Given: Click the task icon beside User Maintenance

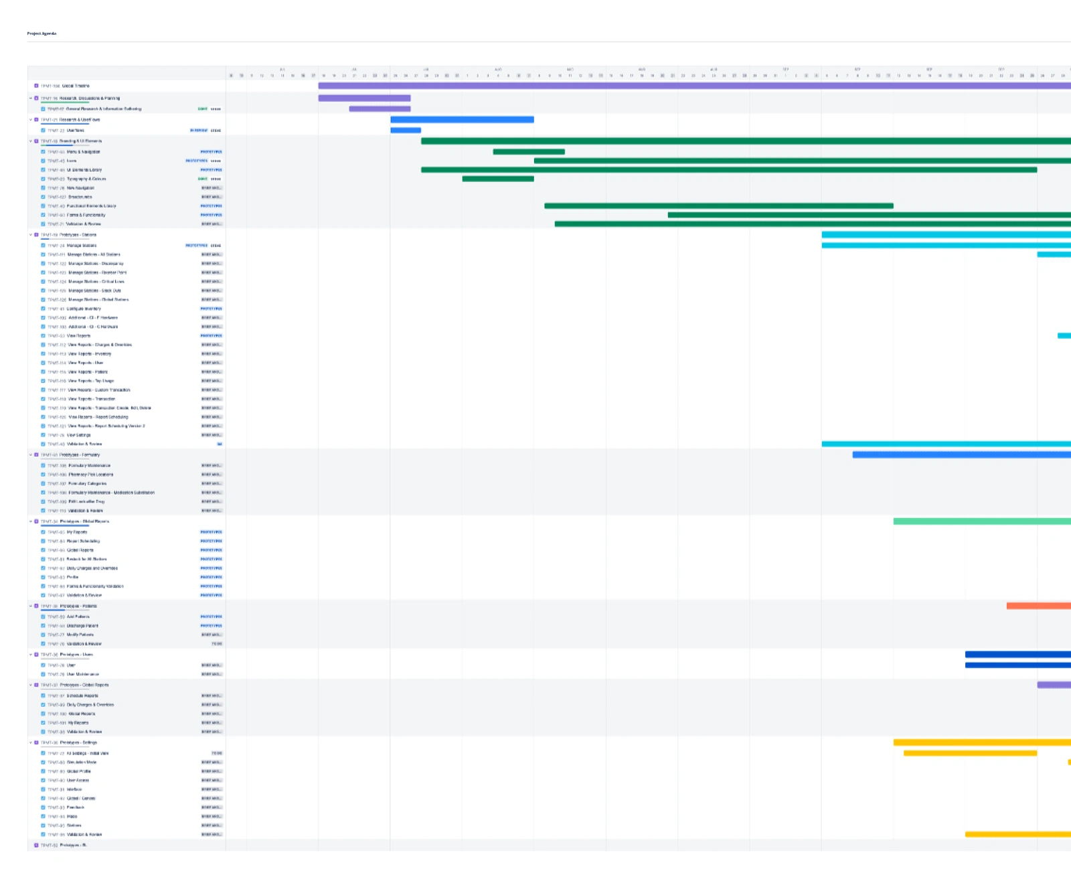Looking at the screenshot, I should coord(43,674).
